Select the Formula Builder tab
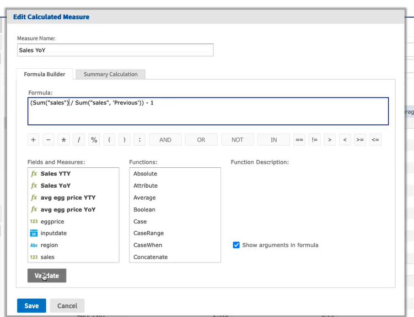Screen dimensions: 414x317 [44, 74]
